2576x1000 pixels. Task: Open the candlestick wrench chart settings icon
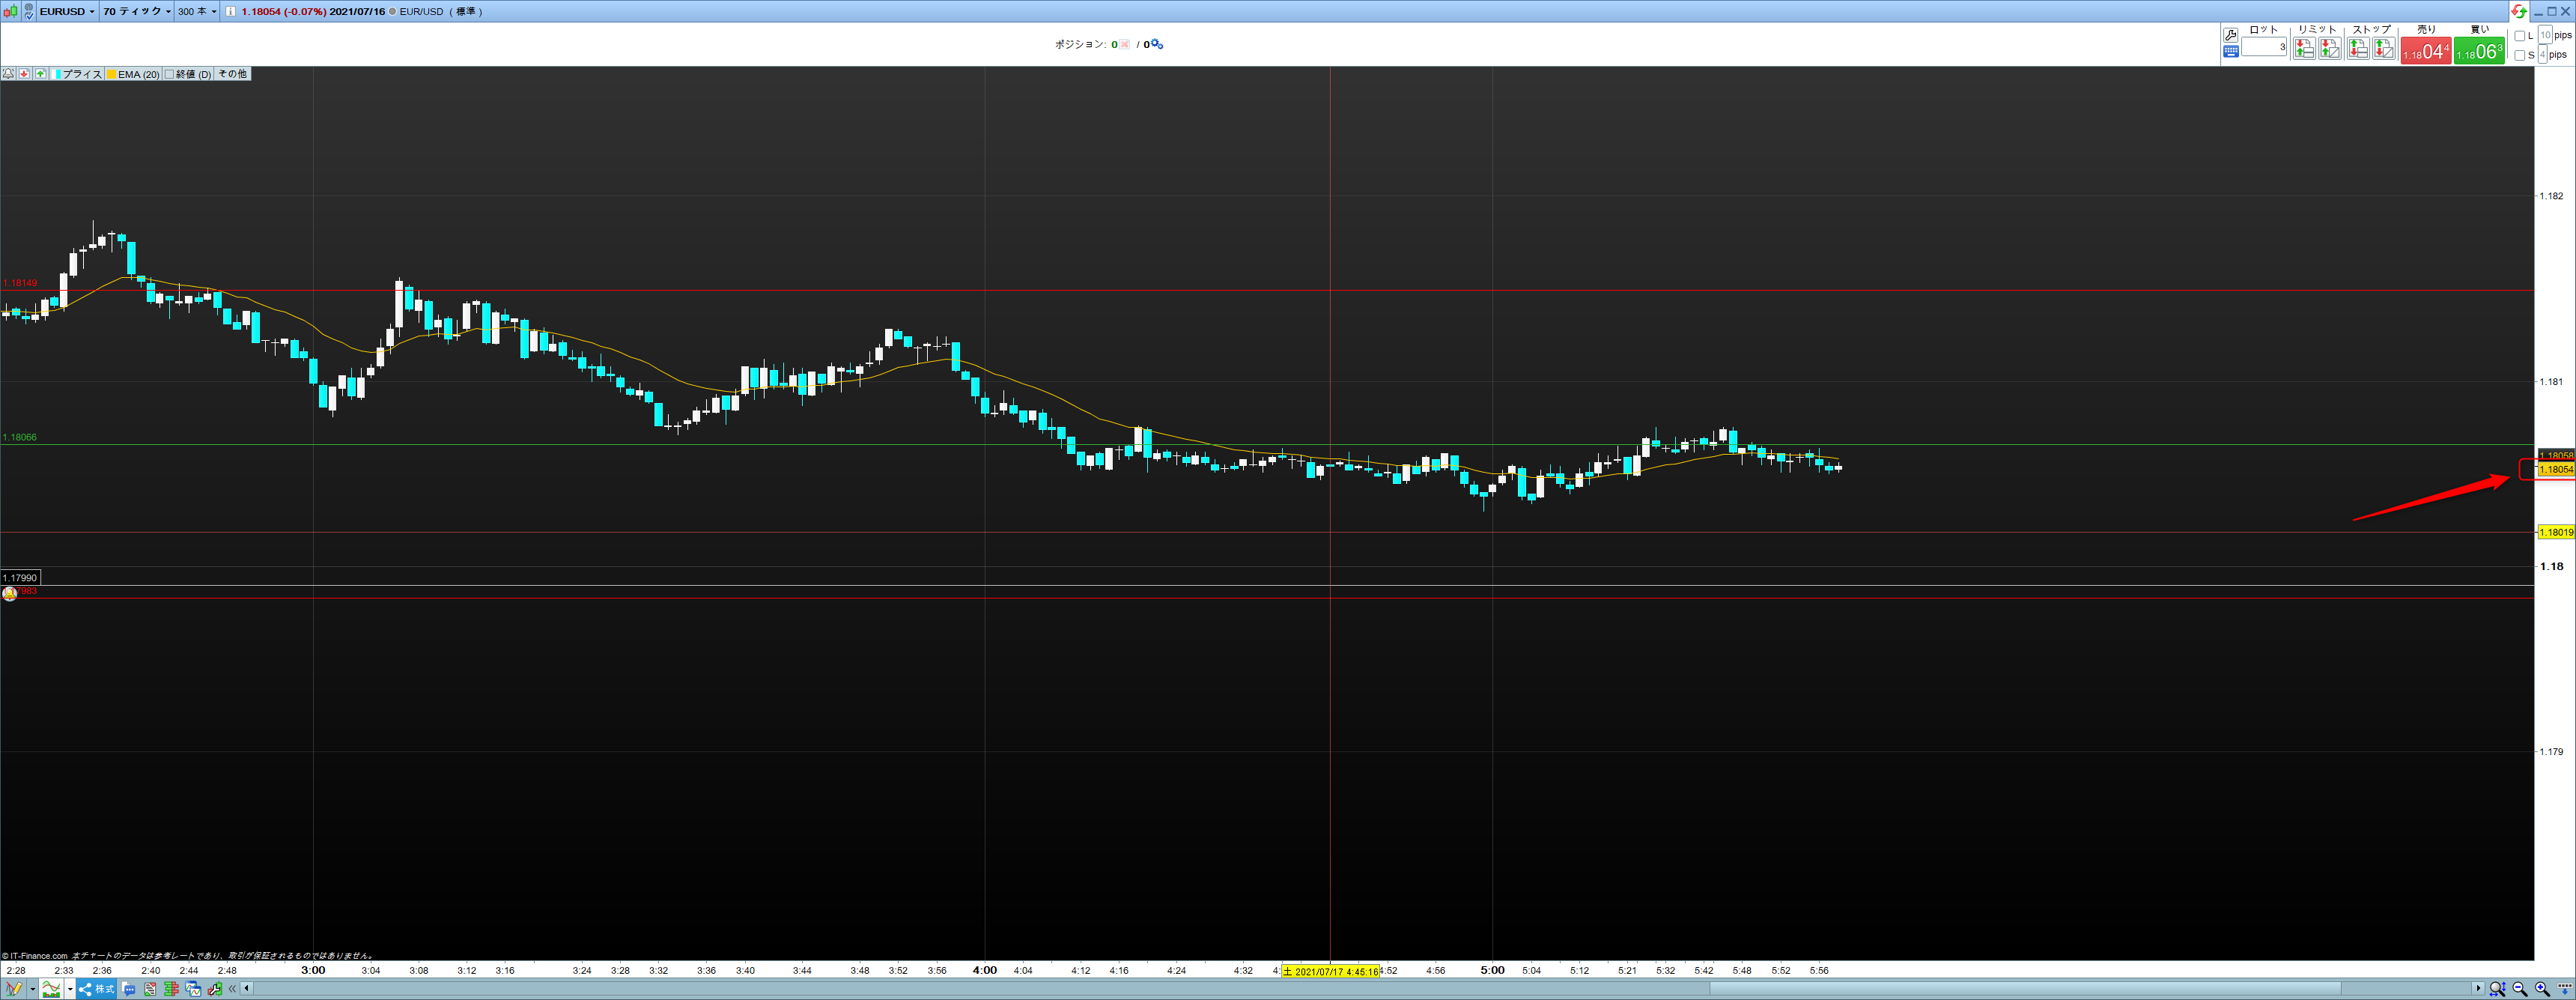[214, 989]
